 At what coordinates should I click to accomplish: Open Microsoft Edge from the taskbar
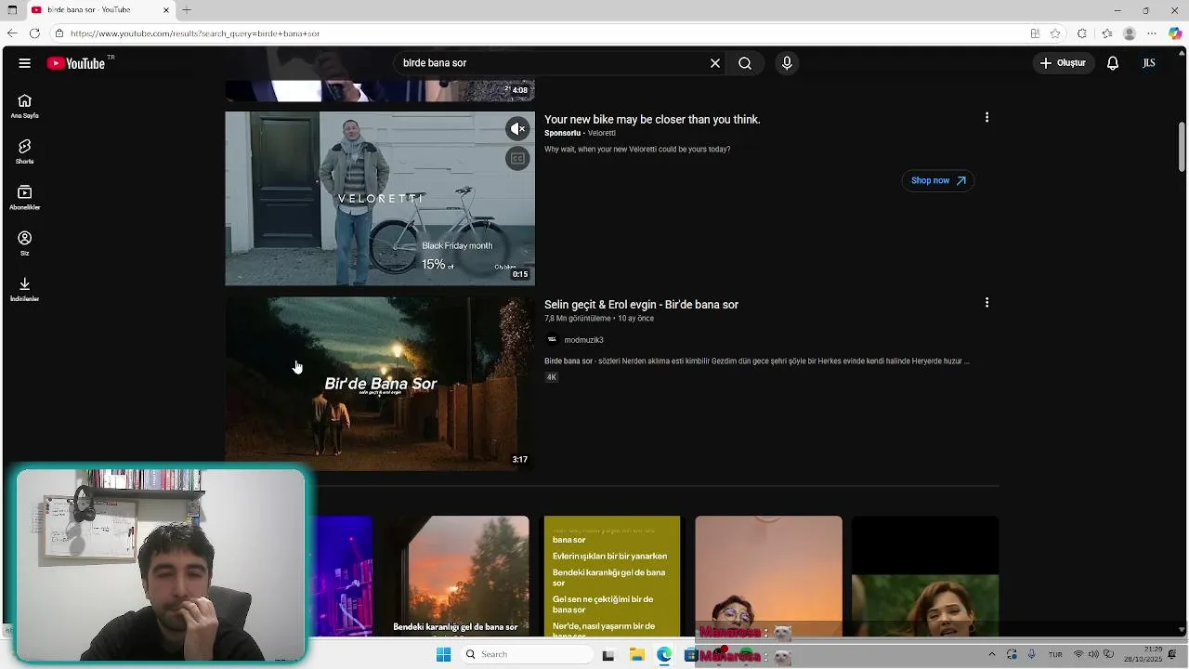pos(664,655)
